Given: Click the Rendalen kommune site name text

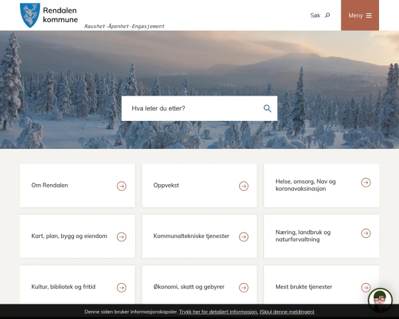Looking at the screenshot, I should 61,15.
